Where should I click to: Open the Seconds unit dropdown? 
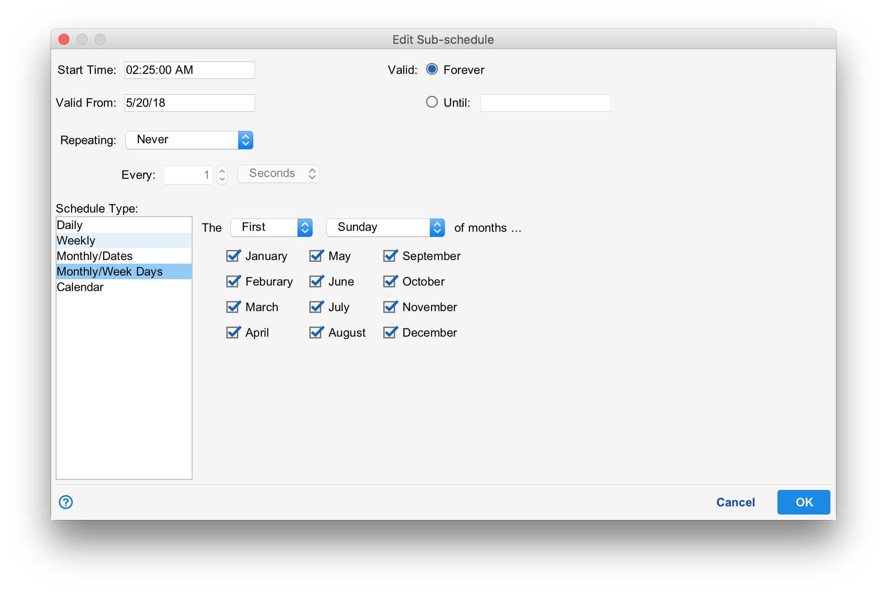[x=279, y=174]
